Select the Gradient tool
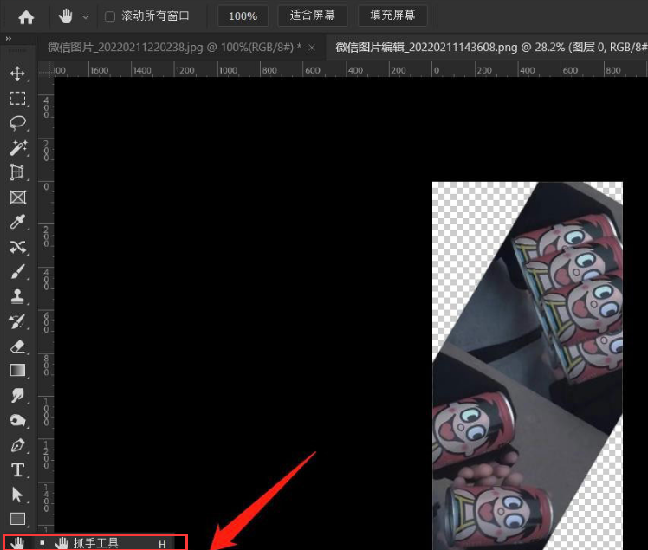 coord(17,370)
